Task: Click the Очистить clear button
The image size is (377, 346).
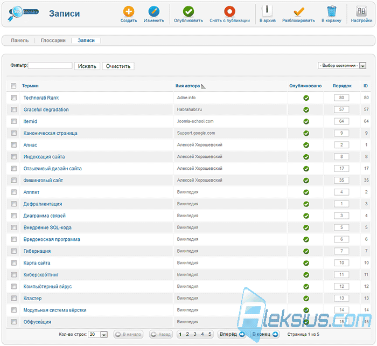Action: pyautogui.click(x=118, y=66)
